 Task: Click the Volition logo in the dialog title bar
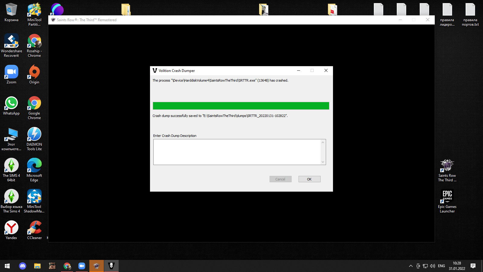click(x=155, y=70)
